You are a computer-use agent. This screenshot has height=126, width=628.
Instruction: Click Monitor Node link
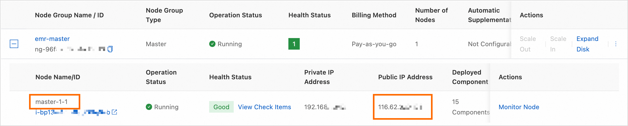pos(519,107)
